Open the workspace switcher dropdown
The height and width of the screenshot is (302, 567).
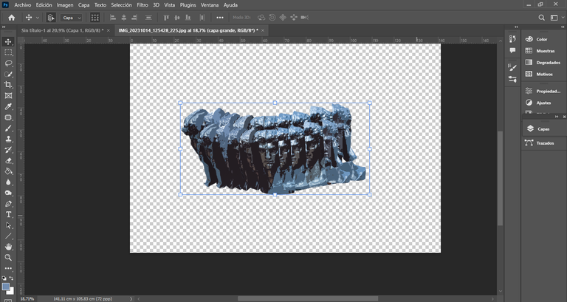click(x=556, y=18)
